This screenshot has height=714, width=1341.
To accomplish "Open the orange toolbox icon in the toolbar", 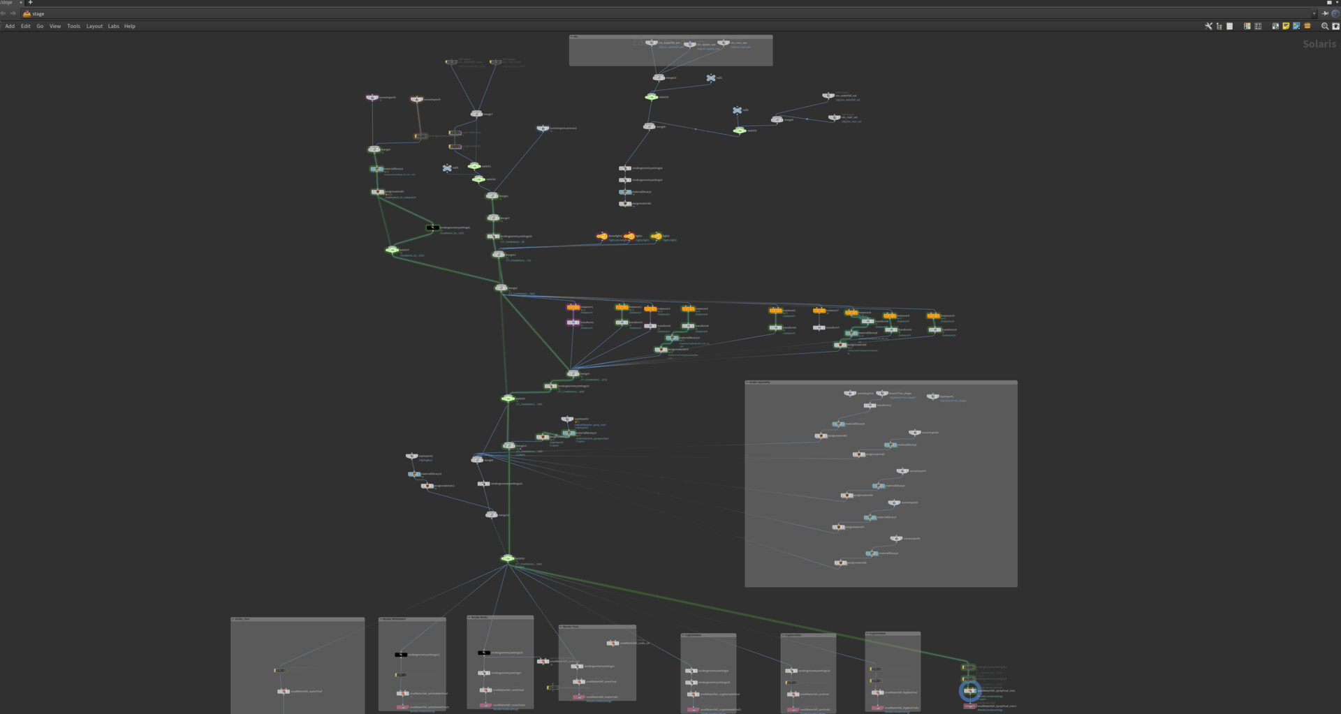I will [x=1307, y=26].
